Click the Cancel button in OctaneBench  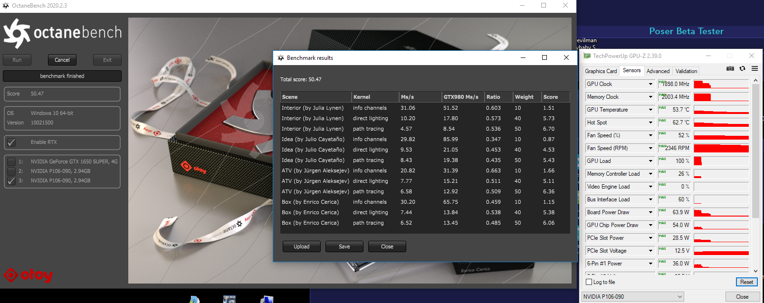point(62,60)
